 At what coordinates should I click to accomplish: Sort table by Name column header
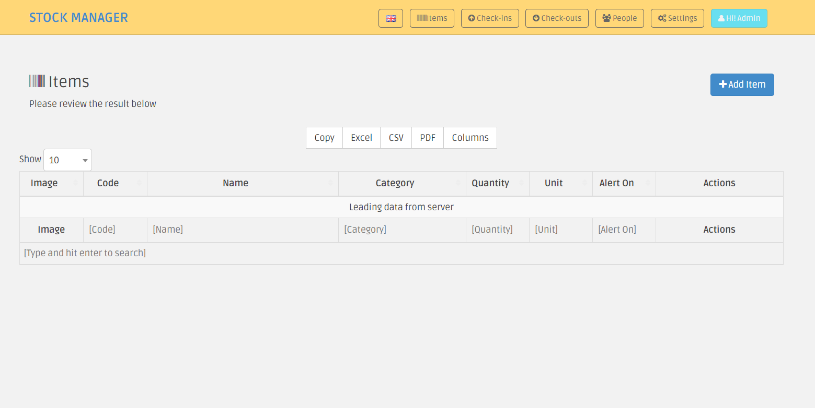[x=243, y=184]
